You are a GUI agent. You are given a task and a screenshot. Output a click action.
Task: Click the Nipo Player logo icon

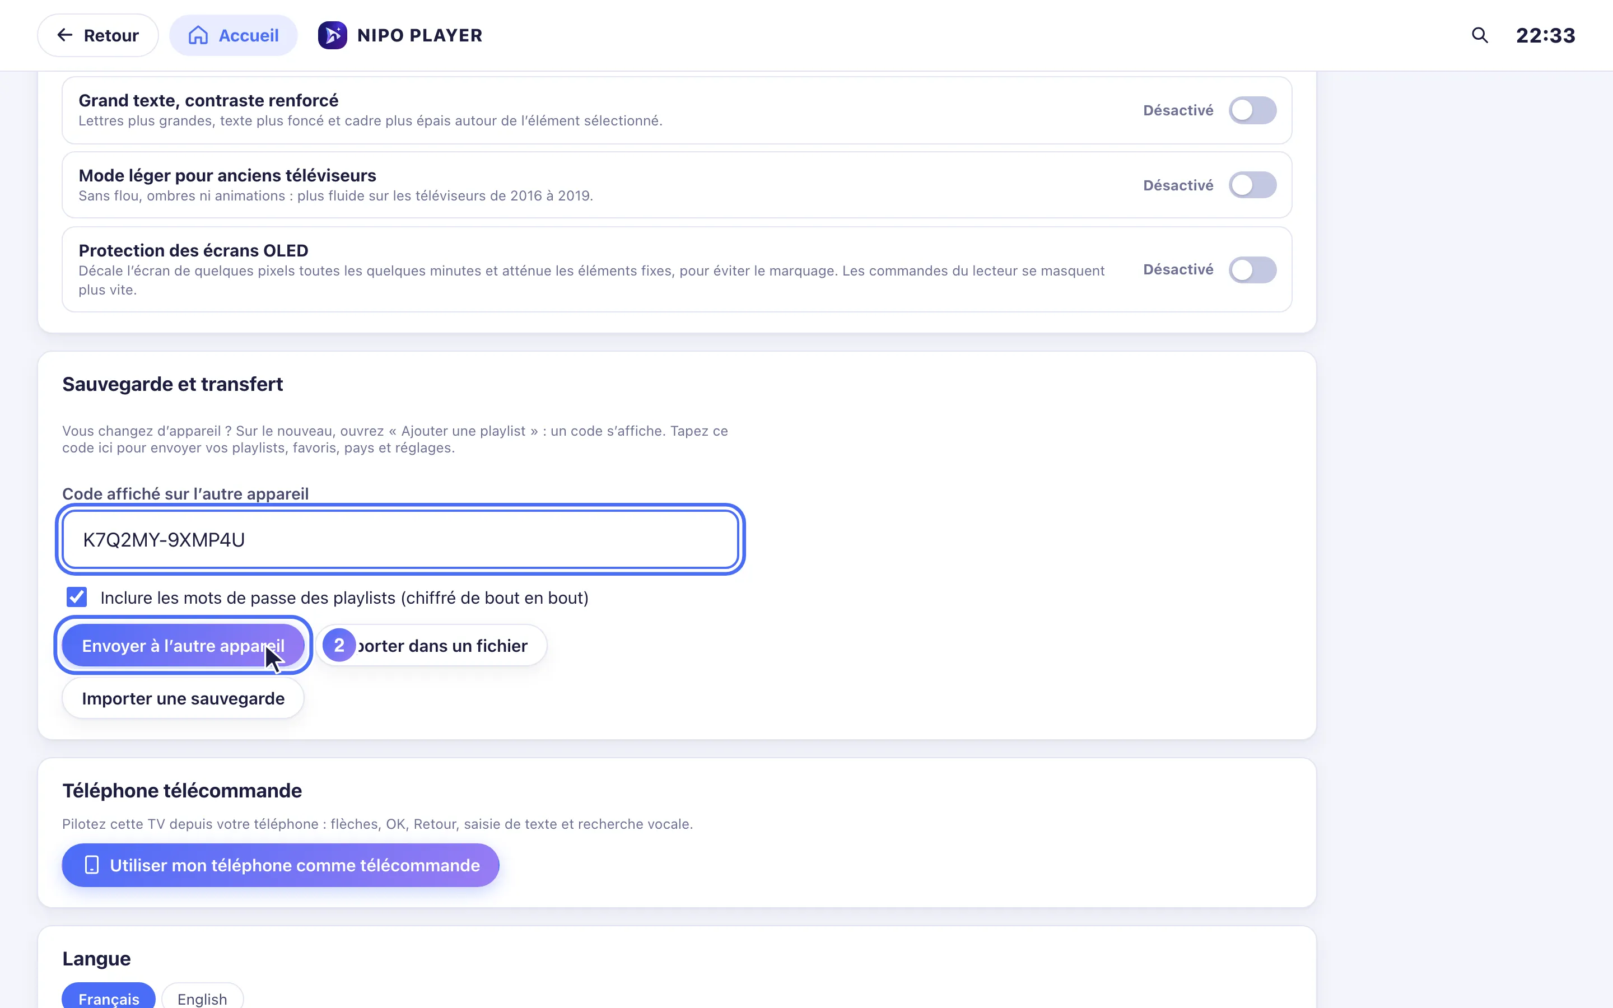coord(332,35)
